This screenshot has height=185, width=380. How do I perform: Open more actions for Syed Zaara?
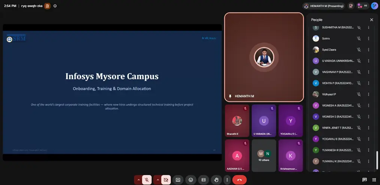click(x=369, y=49)
